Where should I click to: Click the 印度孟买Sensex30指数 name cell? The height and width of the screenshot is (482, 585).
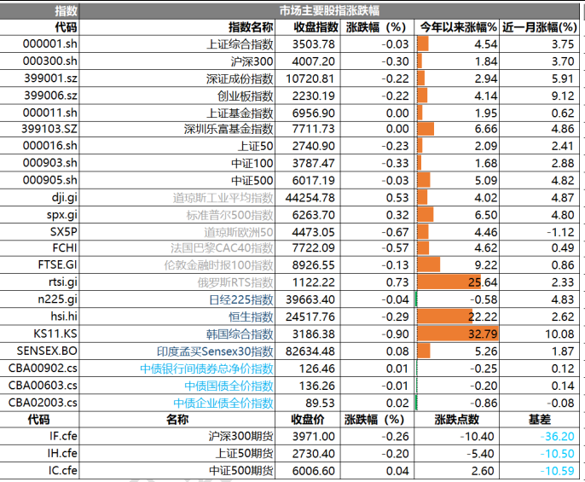tap(177, 351)
